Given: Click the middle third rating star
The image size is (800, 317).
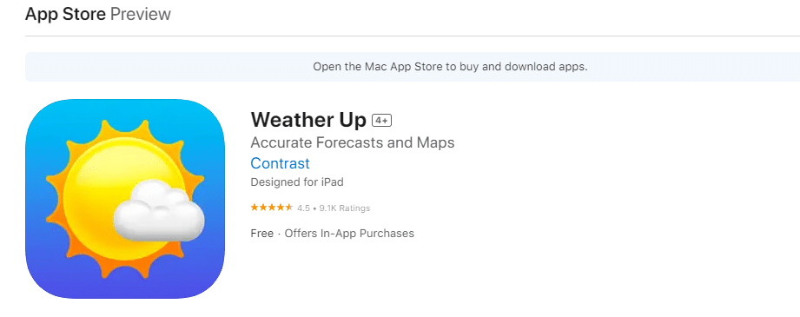Looking at the screenshot, I should (x=272, y=208).
